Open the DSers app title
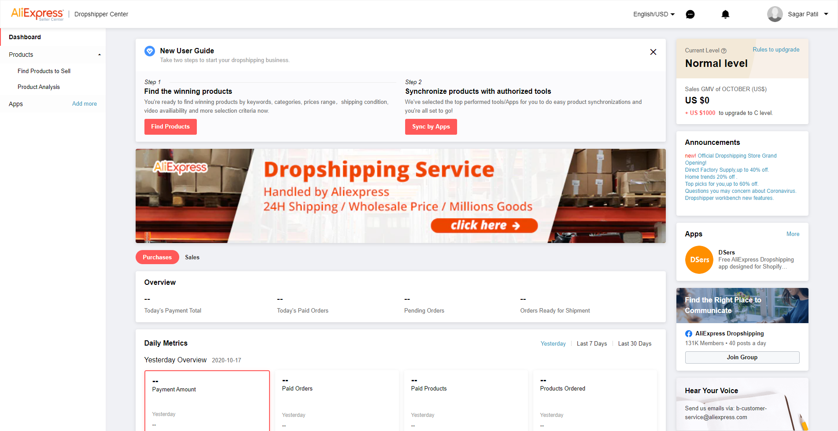Screen dimensions: 838x431 [727, 253]
